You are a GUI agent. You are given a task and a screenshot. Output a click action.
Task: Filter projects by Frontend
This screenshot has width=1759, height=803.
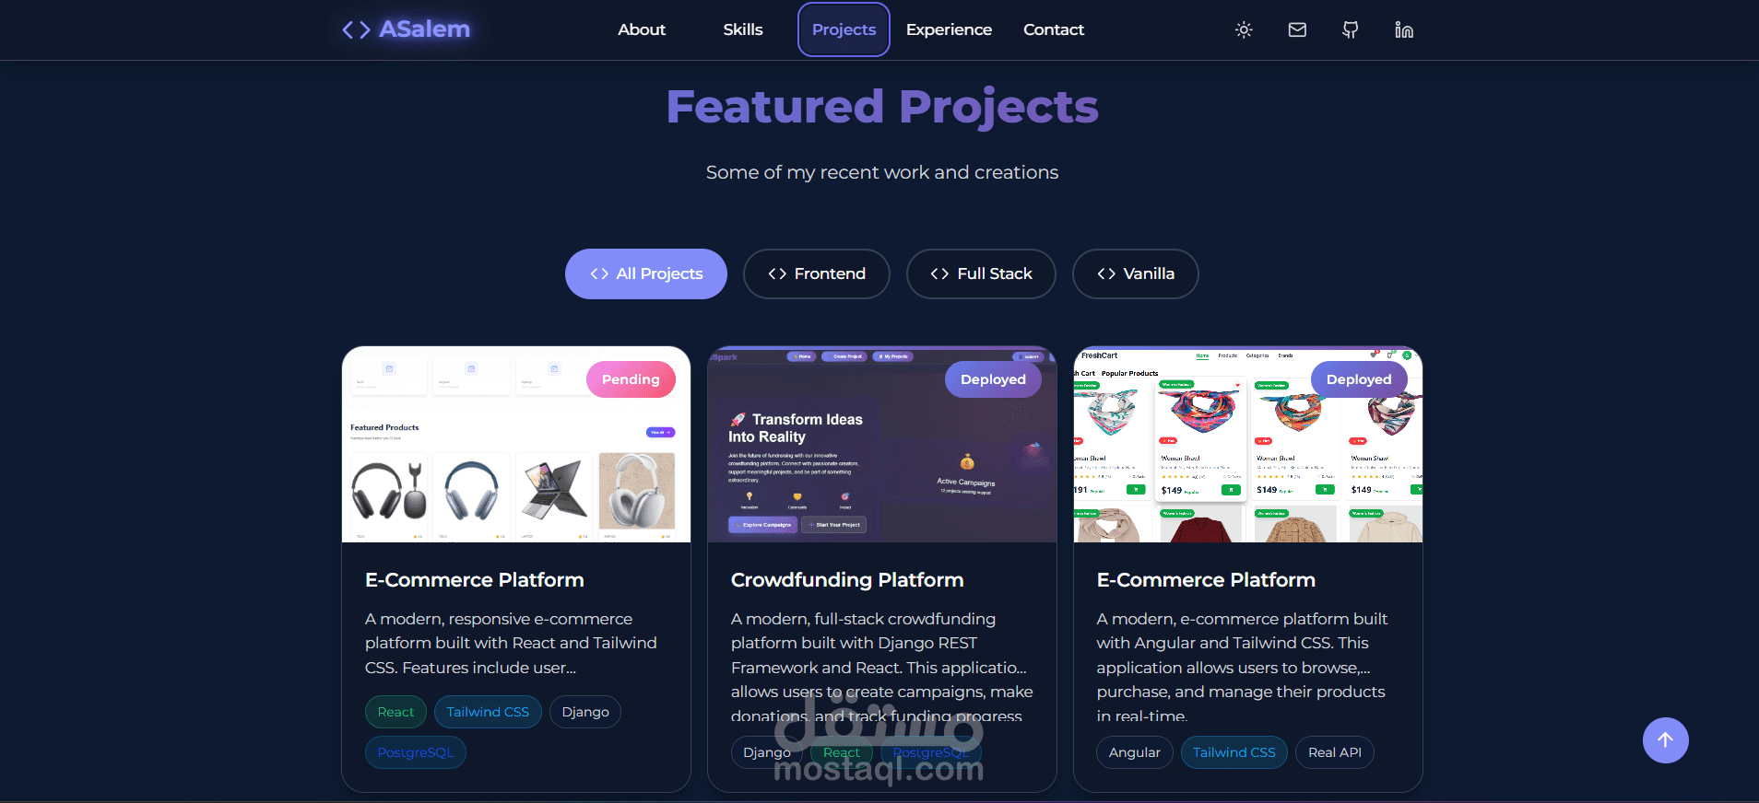[x=817, y=273]
